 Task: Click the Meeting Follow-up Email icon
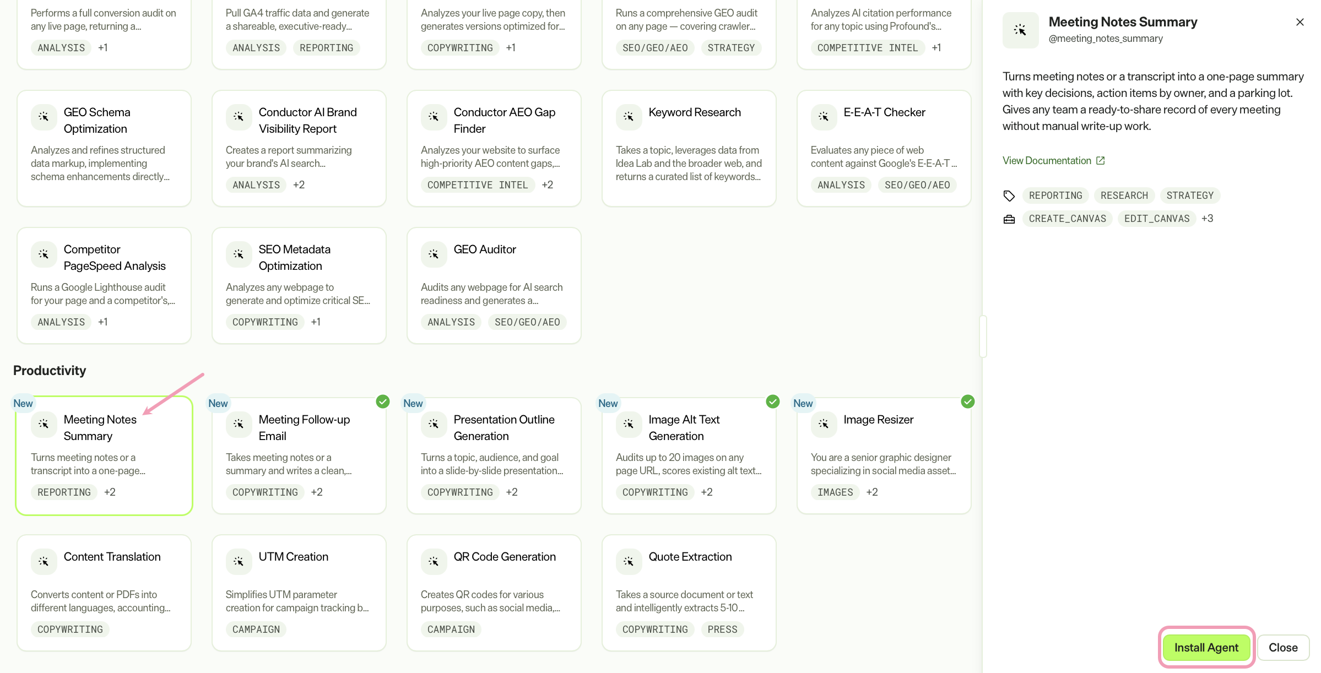coord(239,424)
